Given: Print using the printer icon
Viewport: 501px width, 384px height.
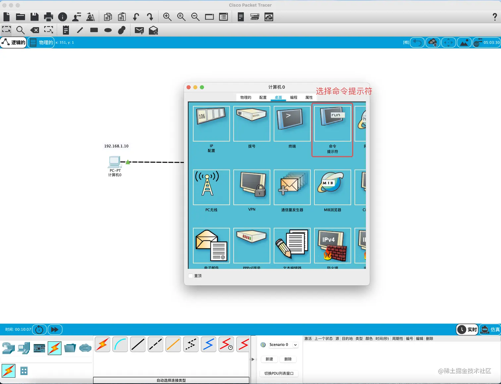Looking at the screenshot, I should click(48, 17).
